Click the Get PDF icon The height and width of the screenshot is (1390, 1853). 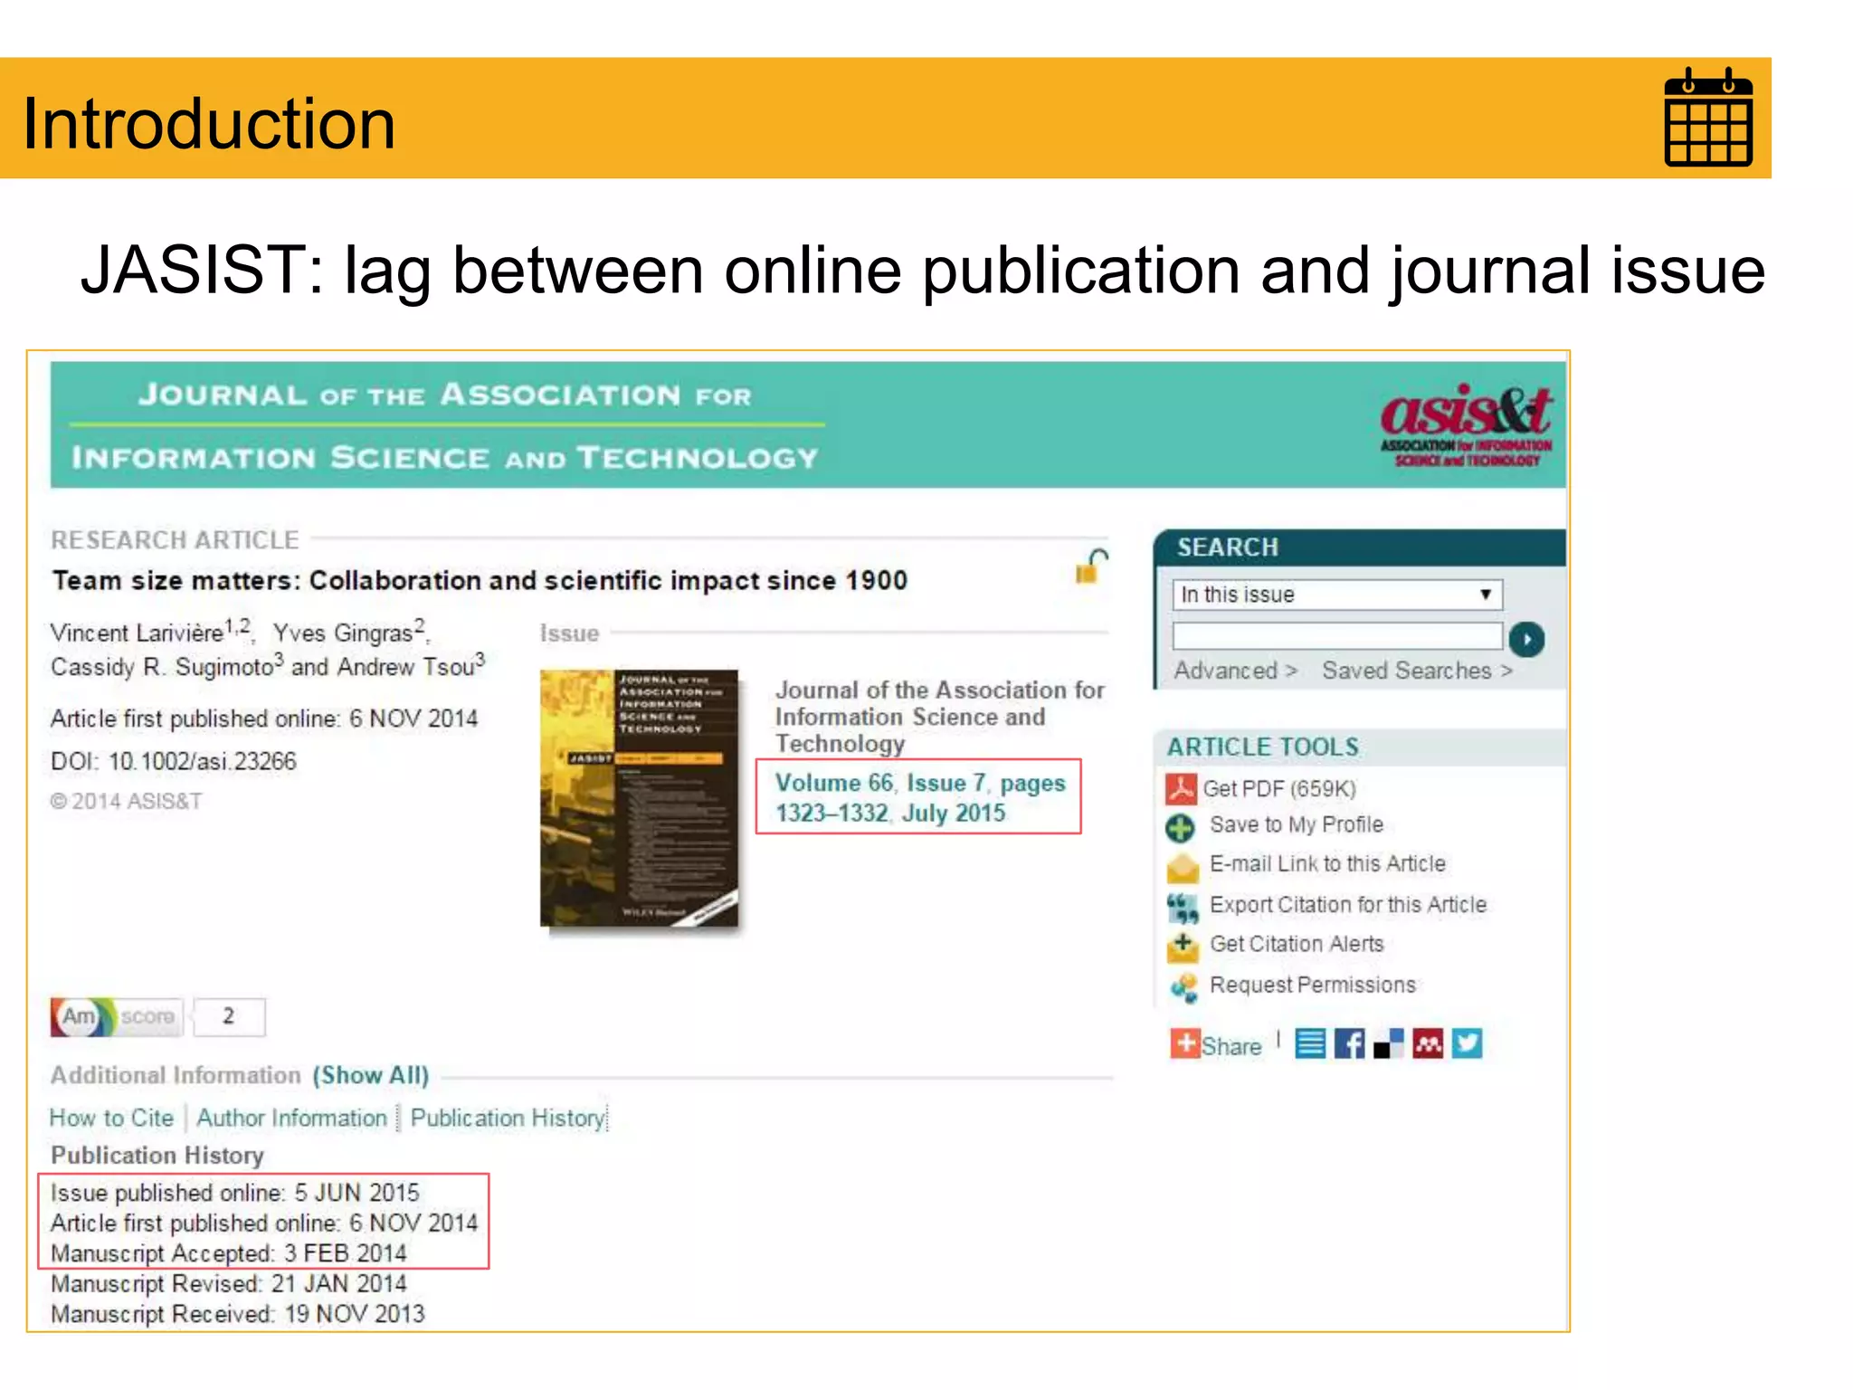pos(1181,789)
